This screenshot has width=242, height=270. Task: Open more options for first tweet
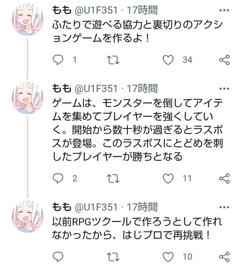pos(224,10)
